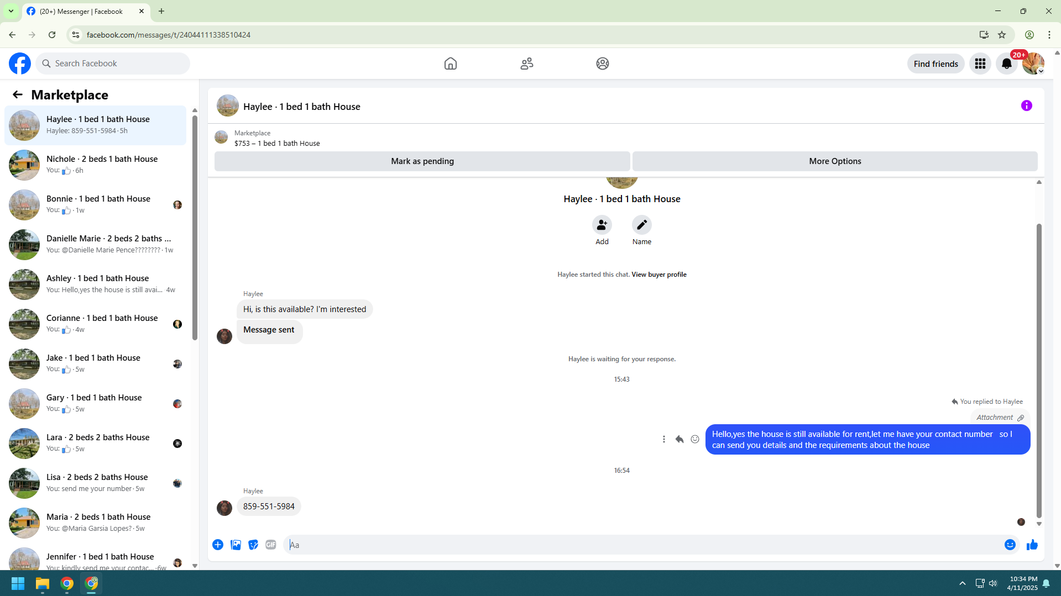Viewport: 1061px width, 596px height.
Task: Open the volume control in the tray
Action: (x=993, y=583)
